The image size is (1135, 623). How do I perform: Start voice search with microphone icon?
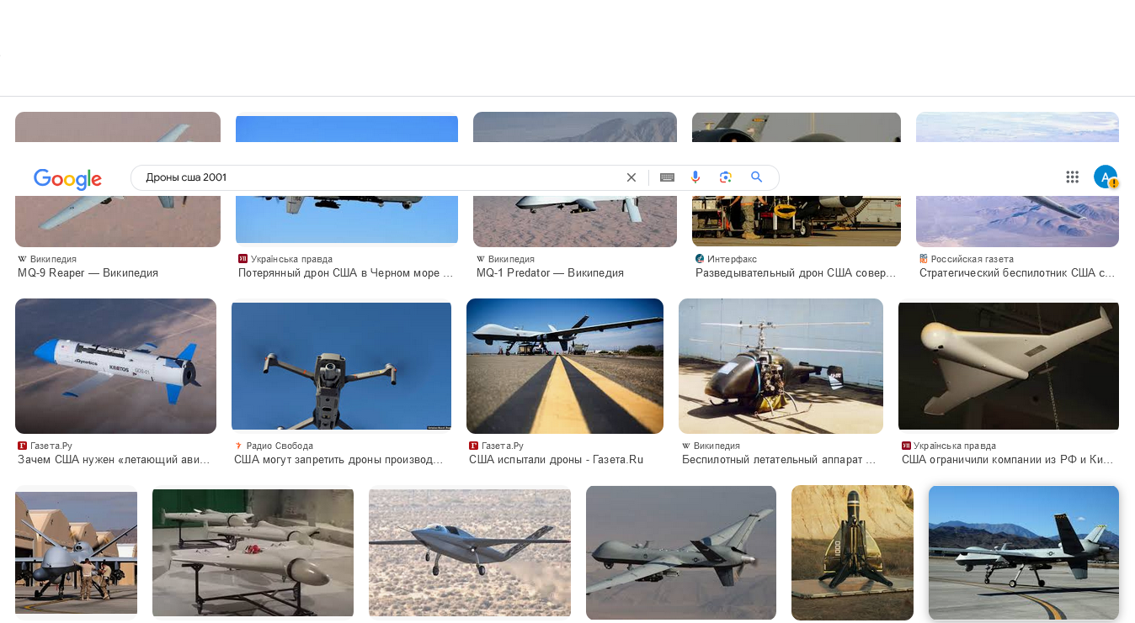[695, 177]
